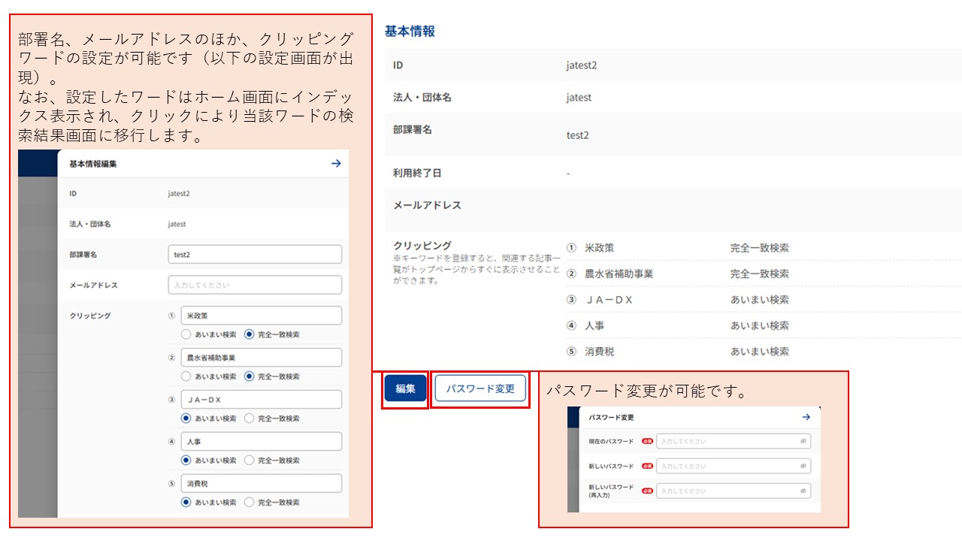Select あいまい検索 radio under 人事
The image size is (962, 541).
[186, 461]
